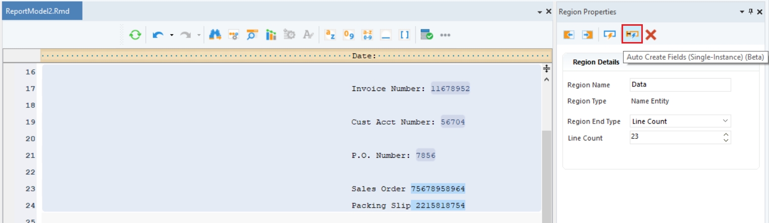The height and width of the screenshot is (223, 769).
Task: Select the a-z 0-9 alphanumeric icon
Action: pyautogui.click(x=368, y=35)
